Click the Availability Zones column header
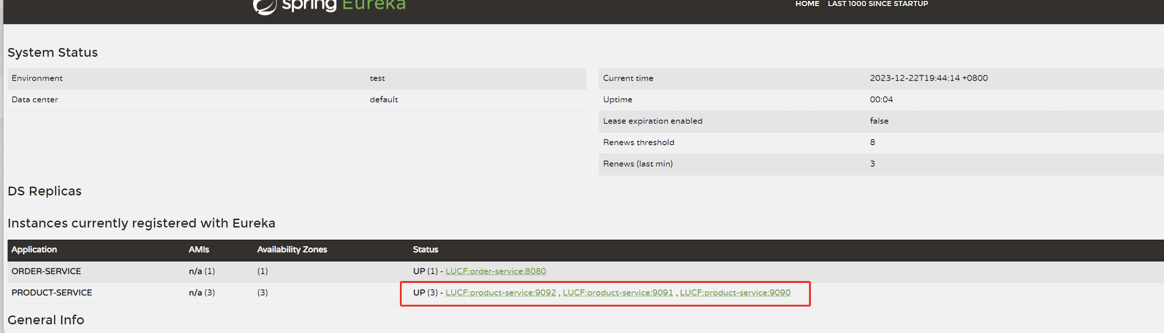1164x333 pixels. click(292, 249)
